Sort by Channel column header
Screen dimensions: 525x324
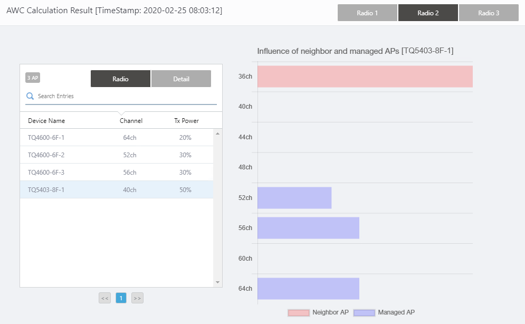[131, 121]
